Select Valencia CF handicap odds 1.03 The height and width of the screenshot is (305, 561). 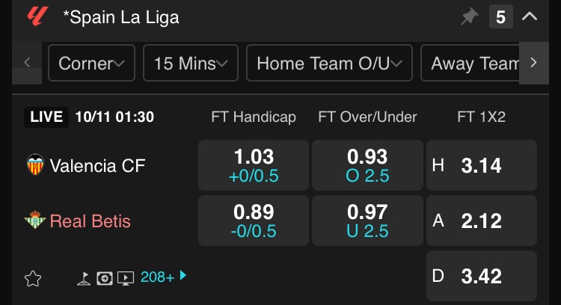254,165
